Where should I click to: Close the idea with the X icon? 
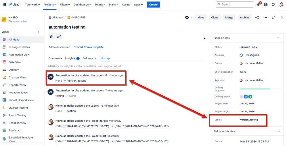click(x=282, y=18)
